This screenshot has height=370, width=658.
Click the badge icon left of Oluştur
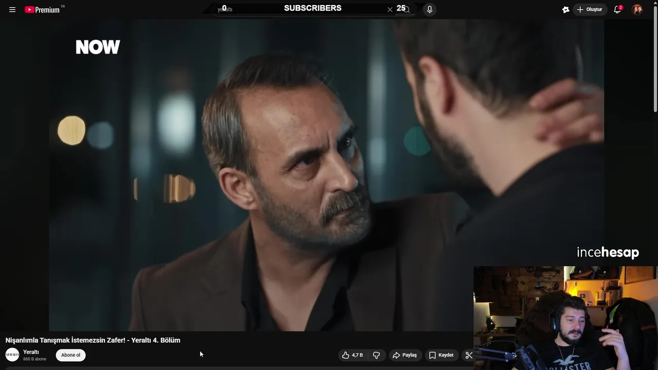[x=565, y=10]
